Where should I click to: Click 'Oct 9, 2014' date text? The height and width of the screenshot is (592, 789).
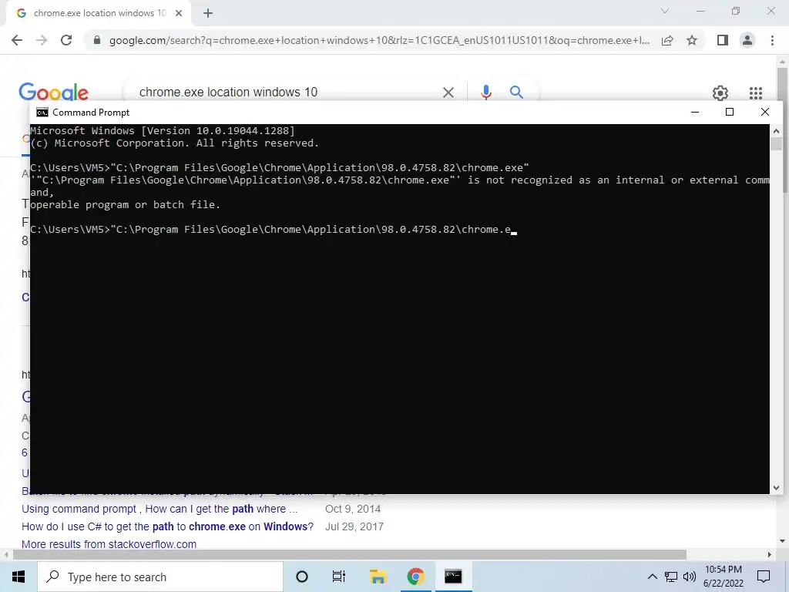(353, 509)
